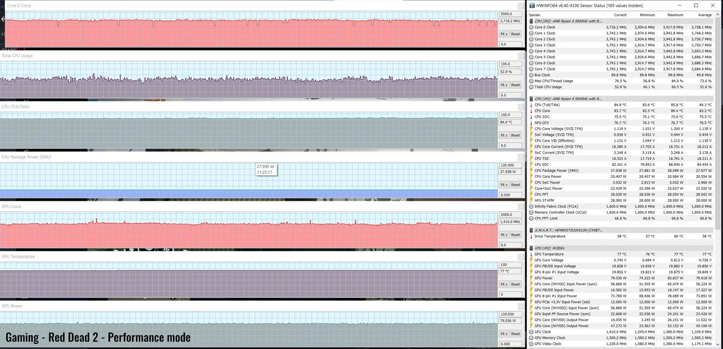Click the thermometer icon for APU GFX
This screenshot has width=723, height=349.
531,123
